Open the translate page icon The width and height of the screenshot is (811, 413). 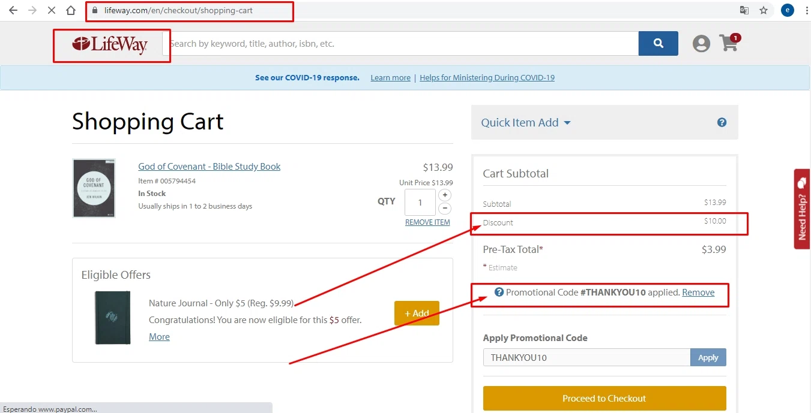click(x=744, y=10)
